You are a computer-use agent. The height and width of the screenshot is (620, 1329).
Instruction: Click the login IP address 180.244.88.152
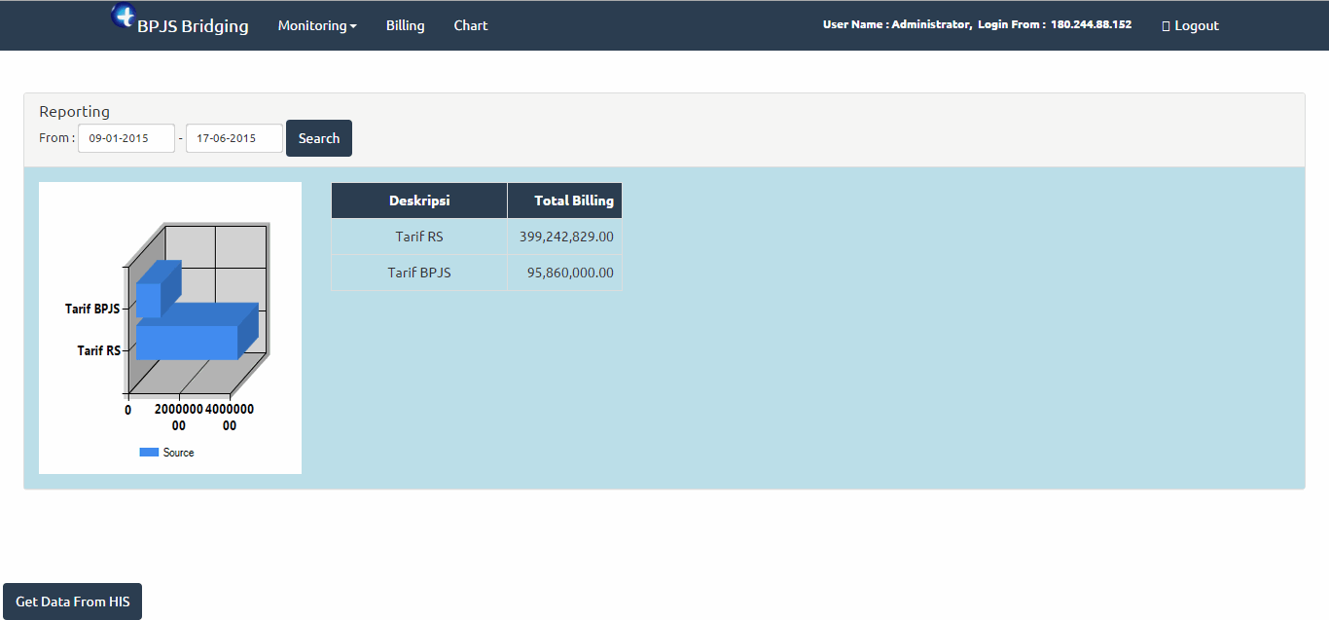pyautogui.click(x=1091, y=24)
